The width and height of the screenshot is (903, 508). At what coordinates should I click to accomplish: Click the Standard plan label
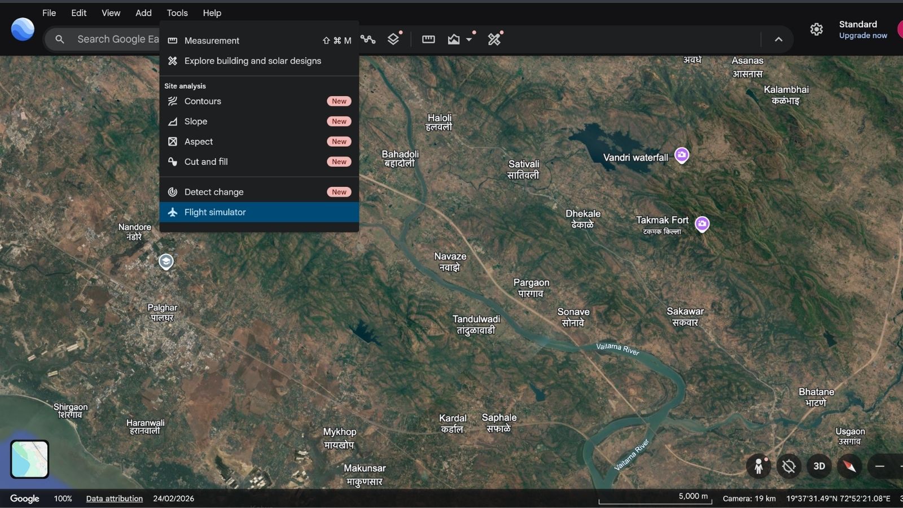pos(858,24)
